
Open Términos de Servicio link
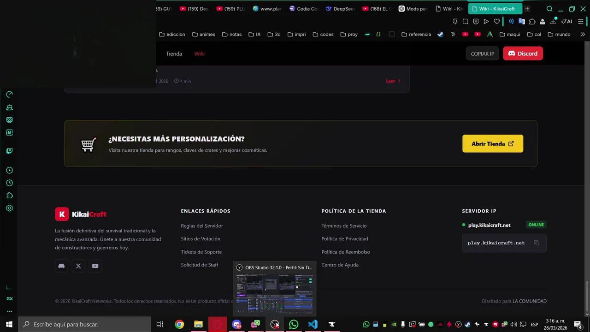click(x=344, y=226)
